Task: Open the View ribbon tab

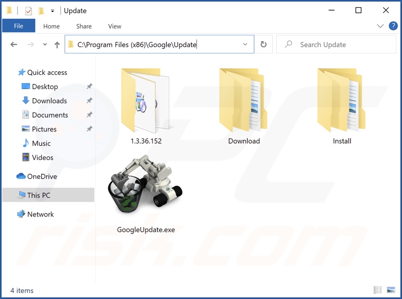Action: [x=114, y=26]
